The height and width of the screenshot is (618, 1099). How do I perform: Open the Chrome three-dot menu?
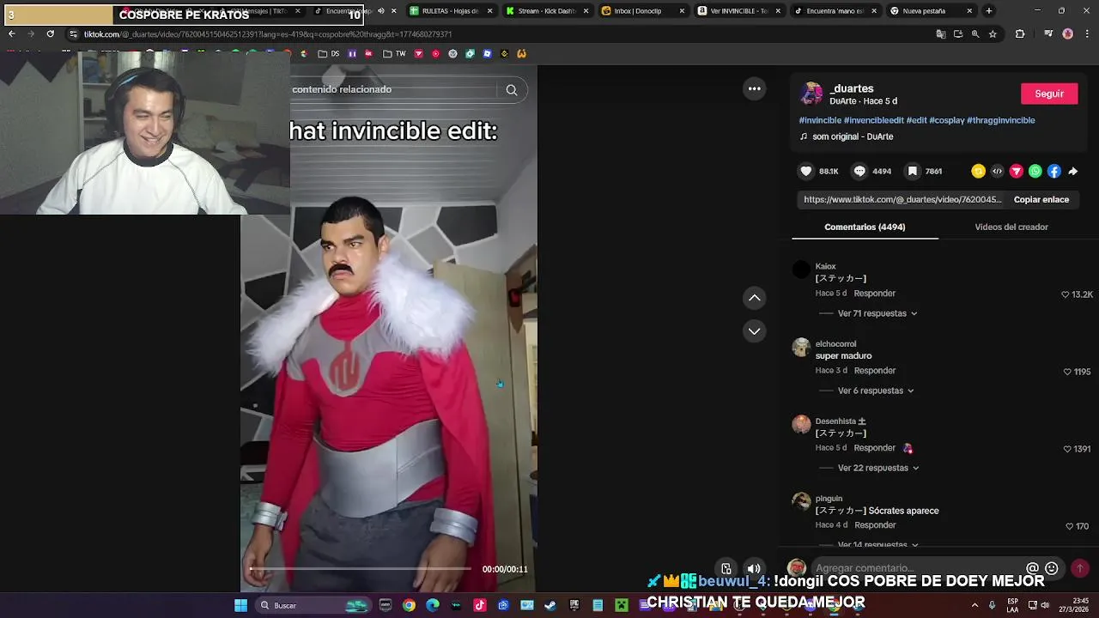coord(1087,33)
